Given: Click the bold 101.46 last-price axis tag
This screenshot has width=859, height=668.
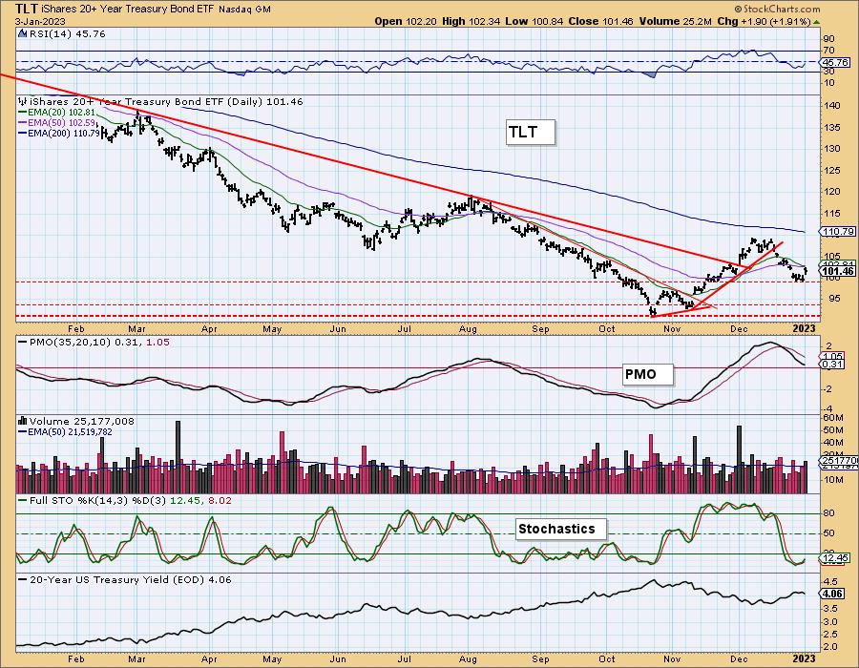Looking at the screenshot, I should (x=838, y=271).
